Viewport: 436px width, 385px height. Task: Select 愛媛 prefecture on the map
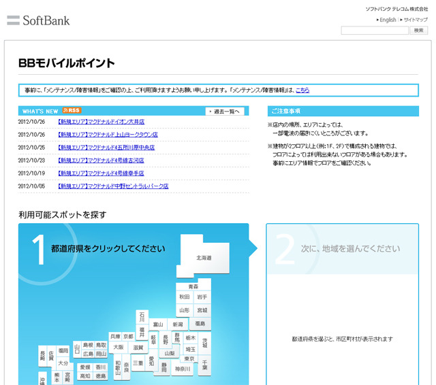(x=85, y=367)
